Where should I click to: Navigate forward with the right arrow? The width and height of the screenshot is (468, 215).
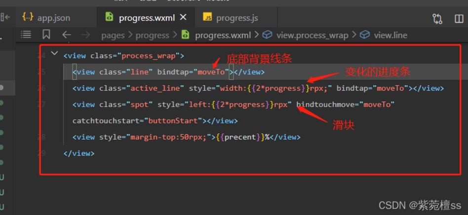click(85, 35)
